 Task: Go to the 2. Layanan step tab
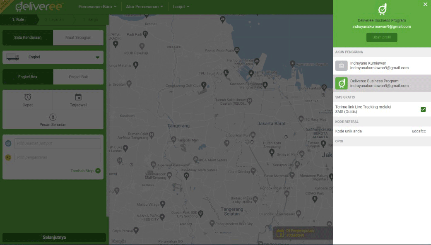click(54, 19)
